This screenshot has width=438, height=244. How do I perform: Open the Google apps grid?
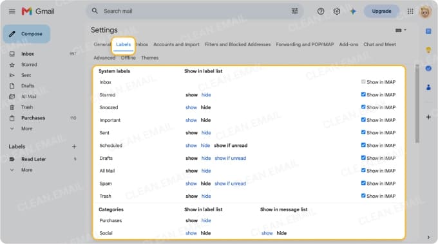pyautogui.click(x=410, y=11)
